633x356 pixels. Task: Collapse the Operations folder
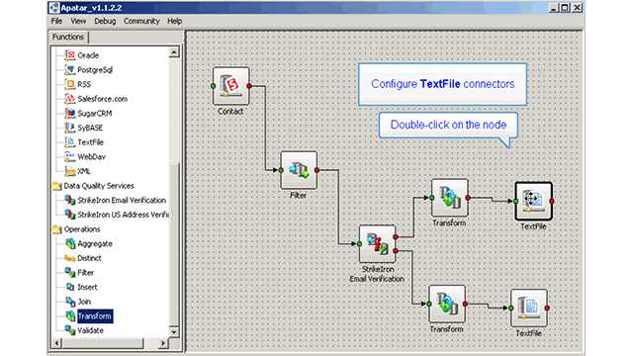57,229
